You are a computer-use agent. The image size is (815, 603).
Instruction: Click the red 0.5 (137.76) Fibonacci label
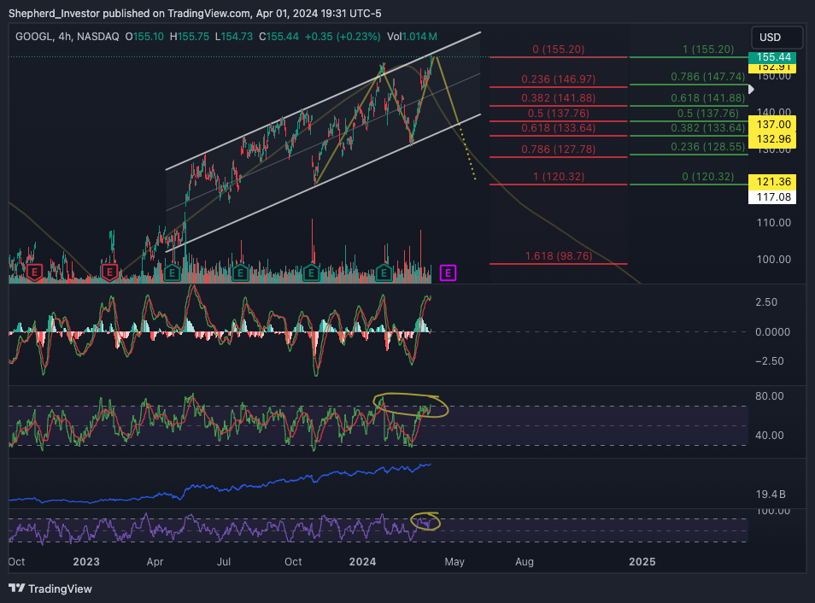[x=558, y=114]
